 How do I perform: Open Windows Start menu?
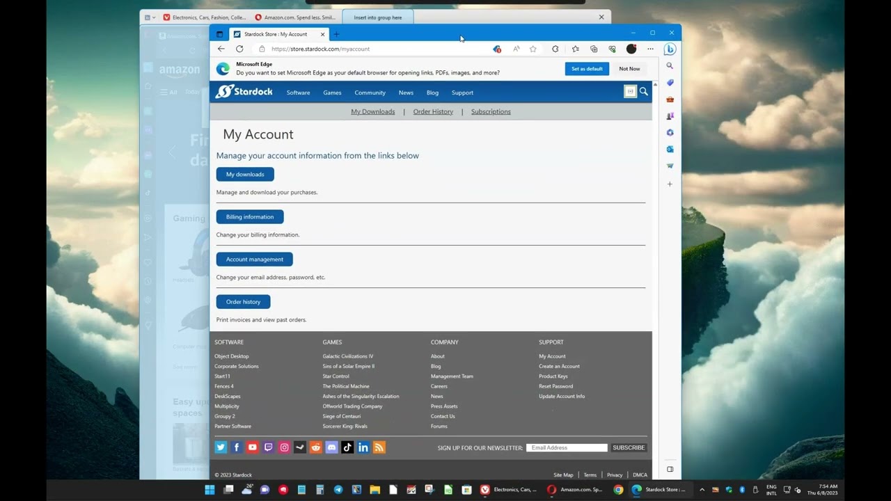click(210, 490)
